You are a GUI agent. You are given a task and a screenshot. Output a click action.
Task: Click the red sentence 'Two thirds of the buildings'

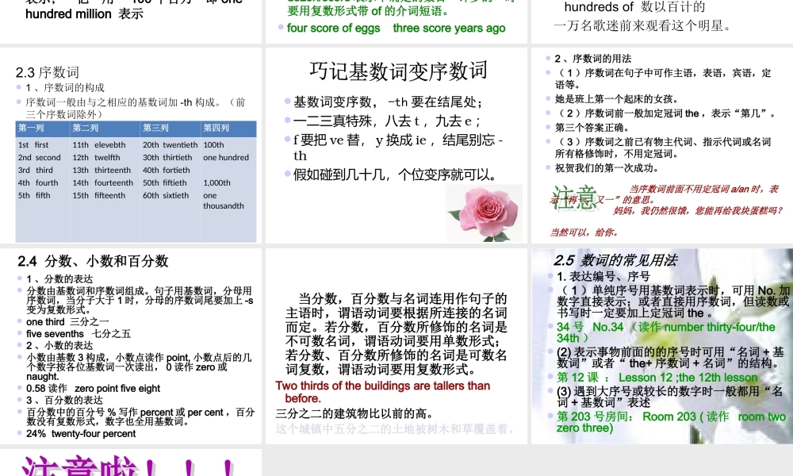click(383, 392)
